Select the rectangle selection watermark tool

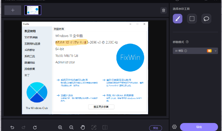192,19
